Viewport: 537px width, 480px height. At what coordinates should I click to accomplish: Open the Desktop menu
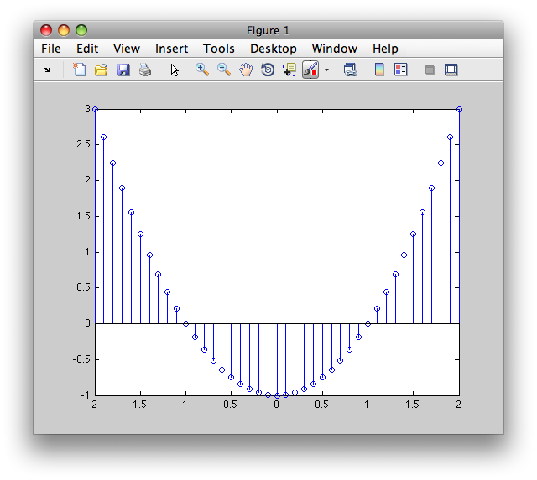[274, 49]
